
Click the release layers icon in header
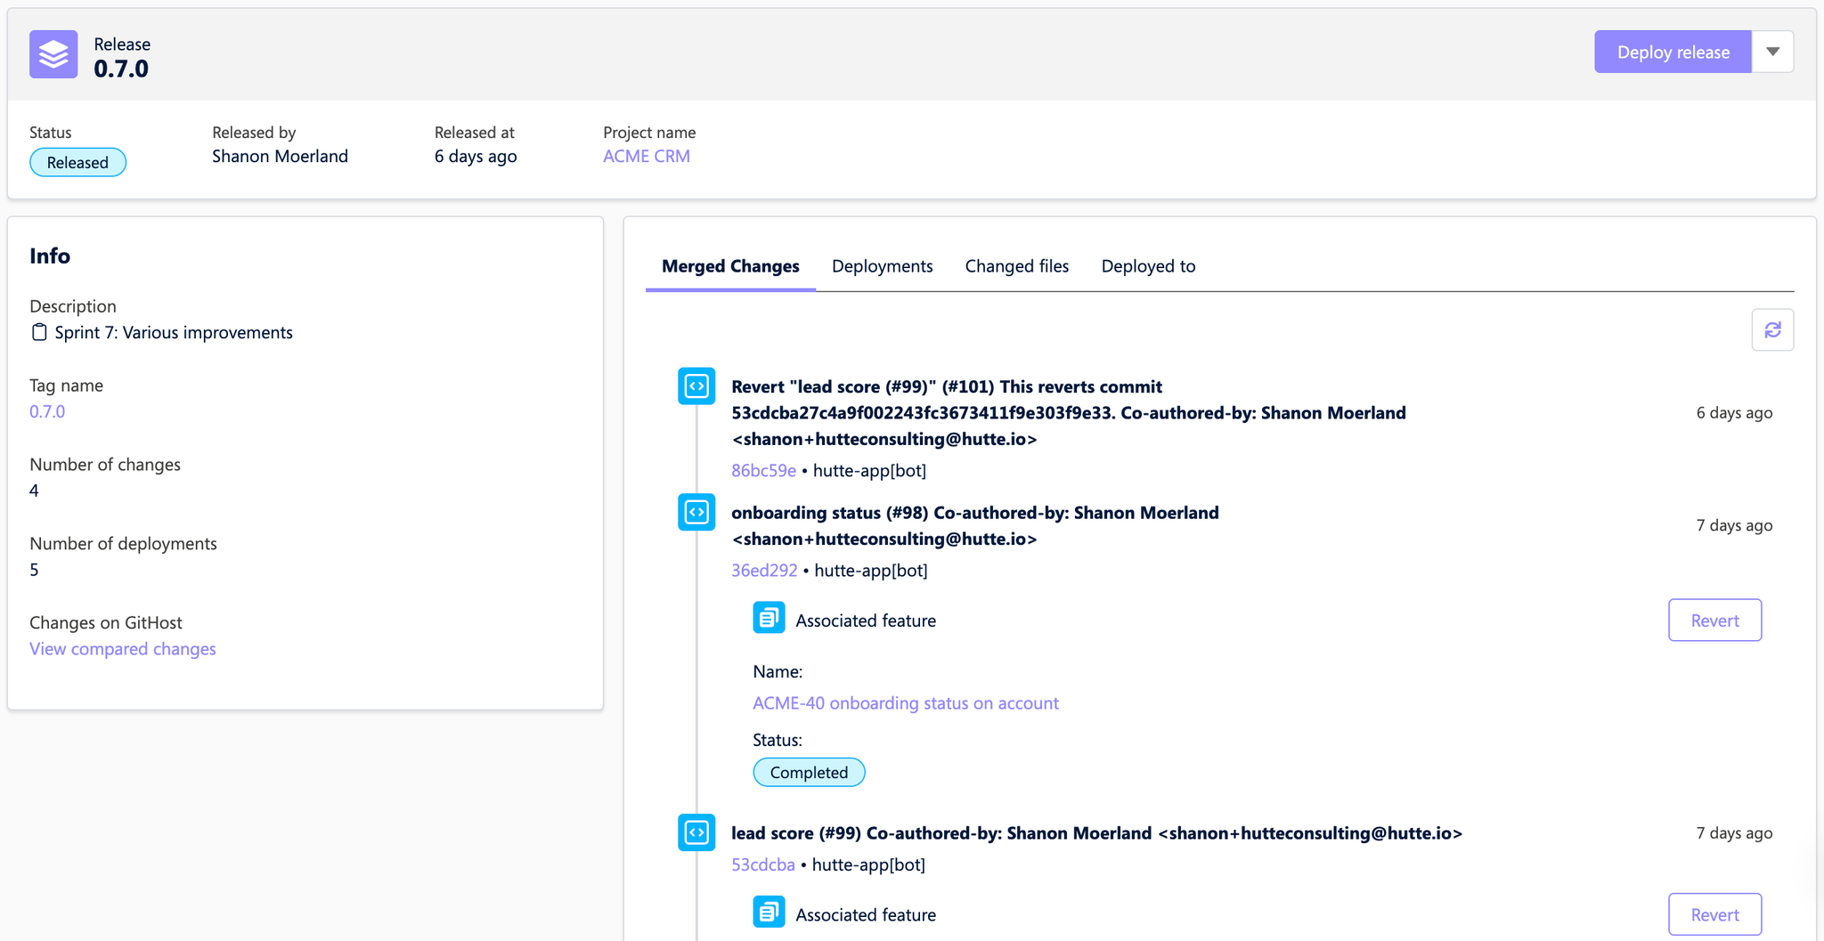pyautogui.click(x=53, y=54)
